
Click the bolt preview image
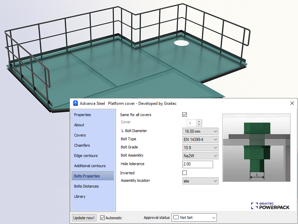coord(256,148)
